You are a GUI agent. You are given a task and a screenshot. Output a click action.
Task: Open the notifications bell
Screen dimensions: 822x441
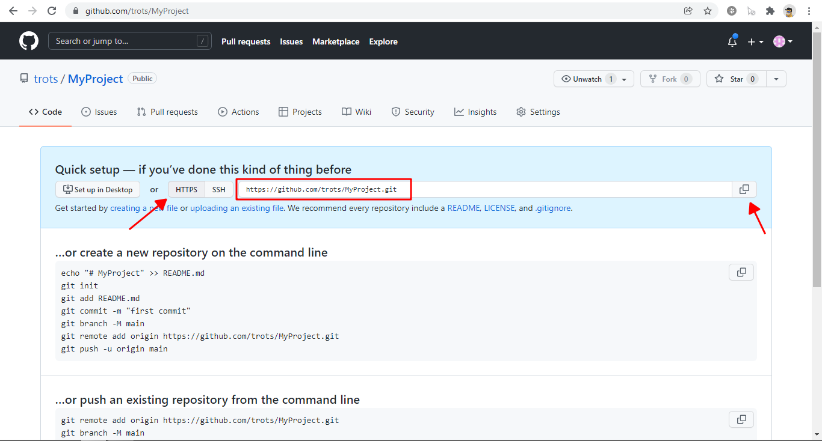point(732,41)
